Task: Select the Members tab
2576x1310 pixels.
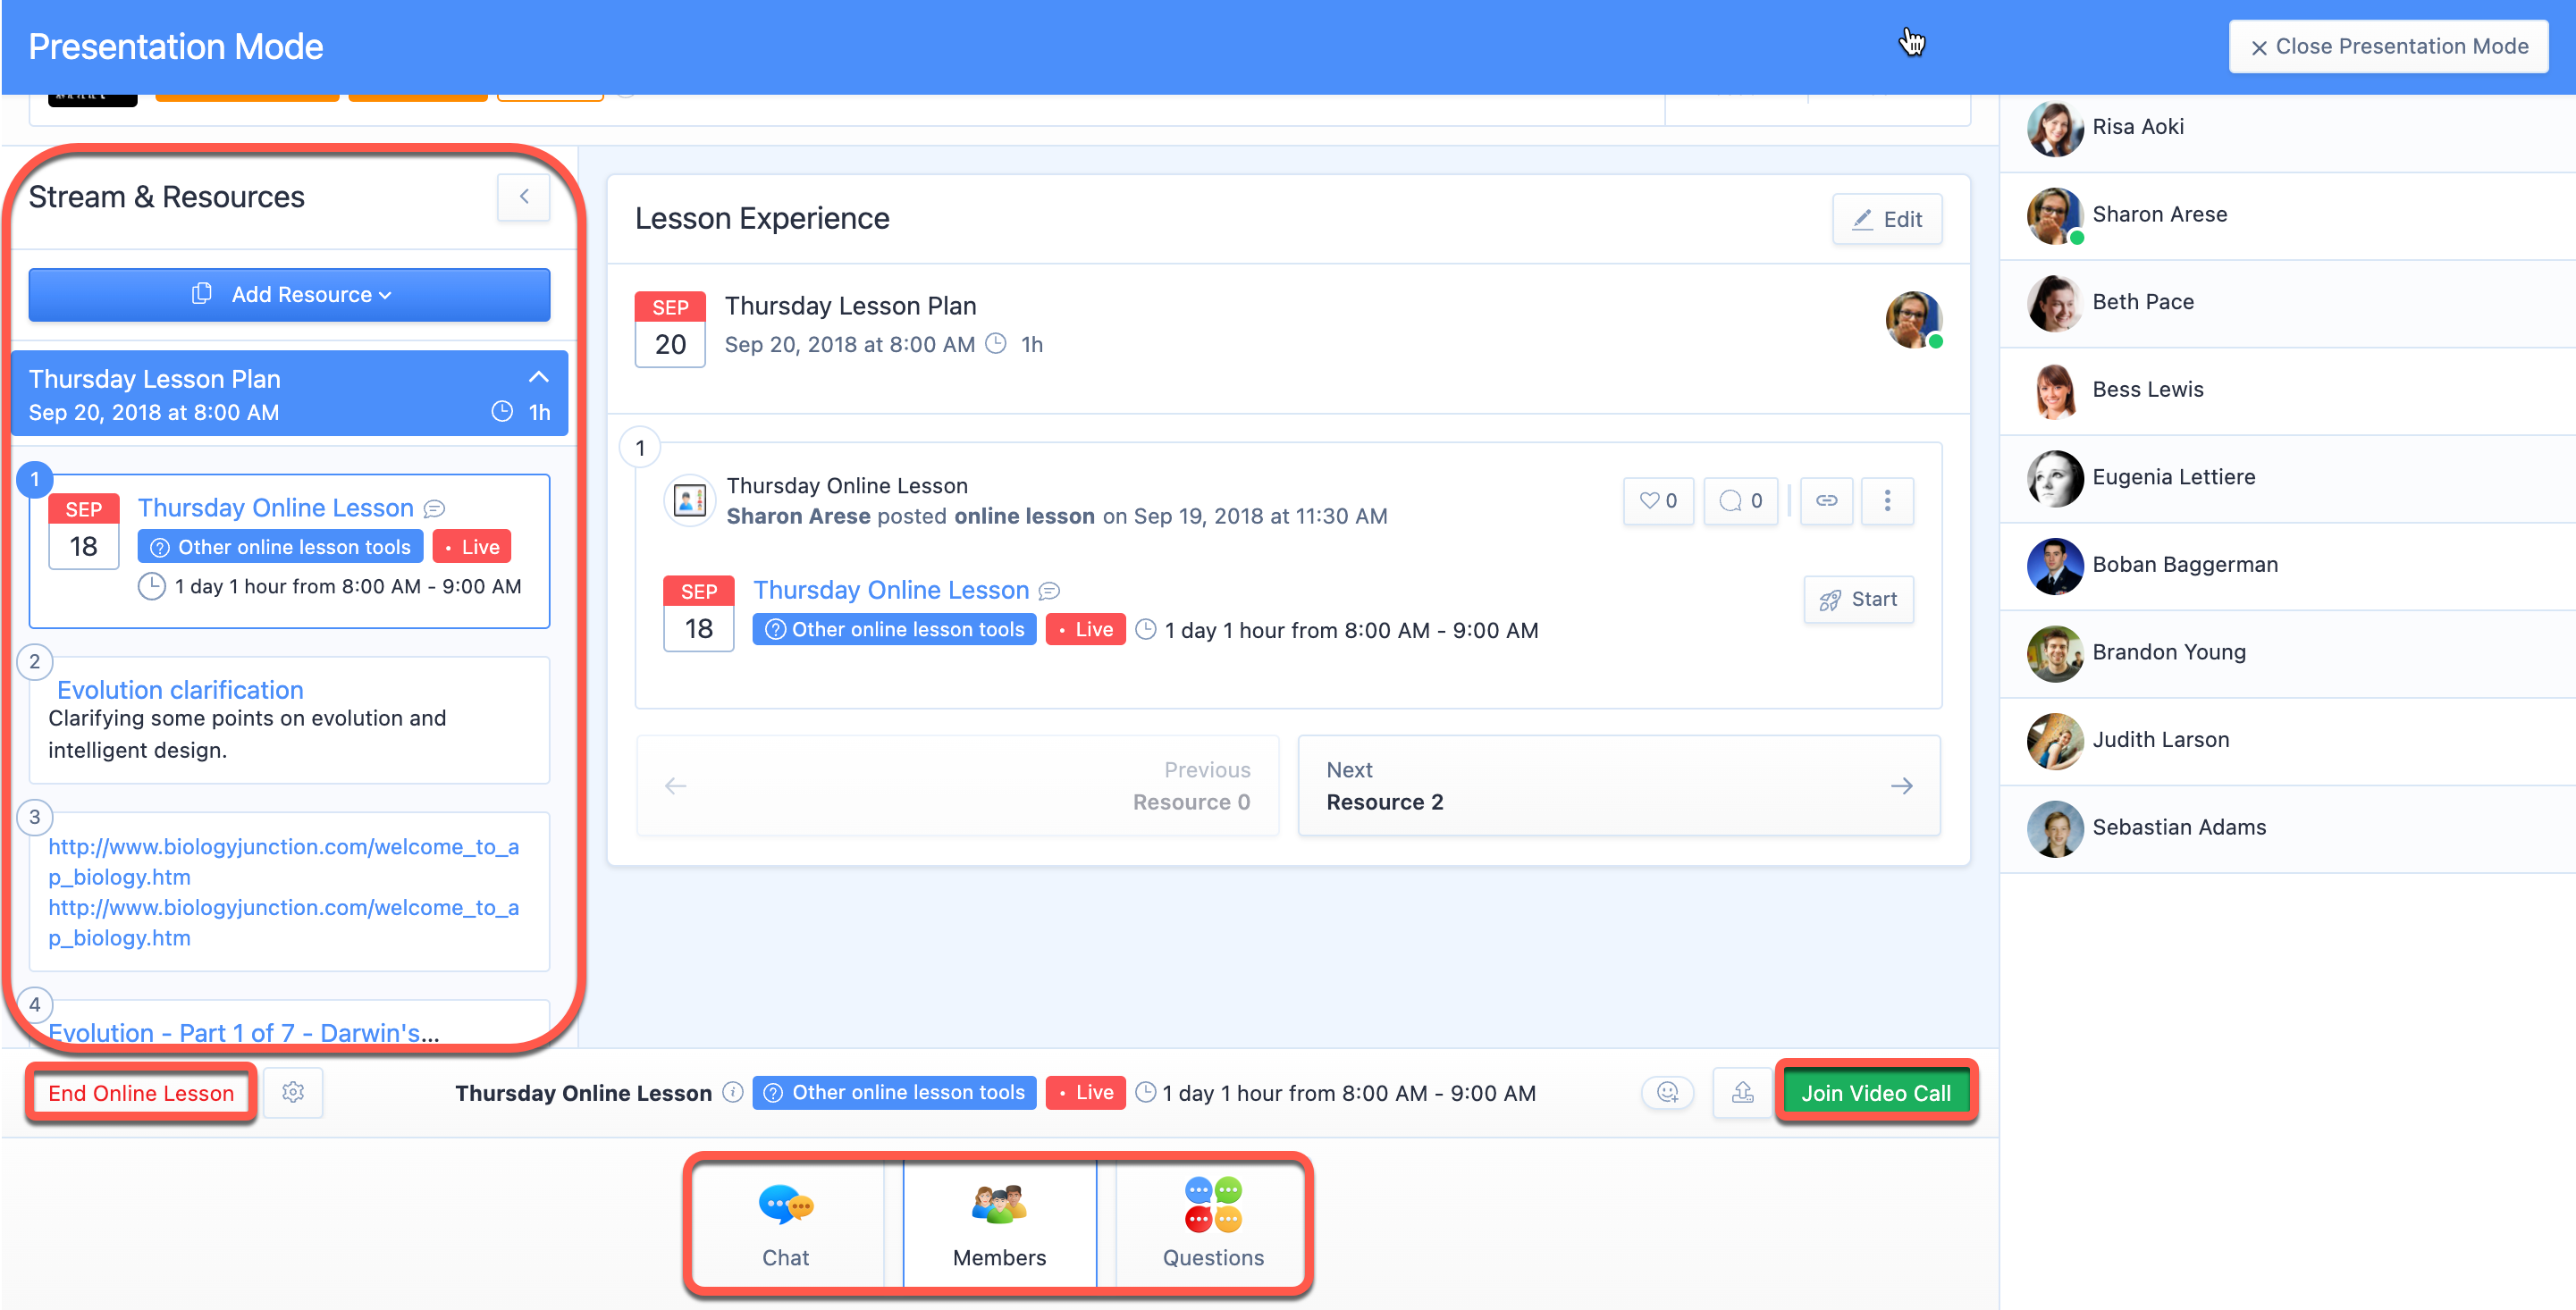Action: coord(999,1224)
